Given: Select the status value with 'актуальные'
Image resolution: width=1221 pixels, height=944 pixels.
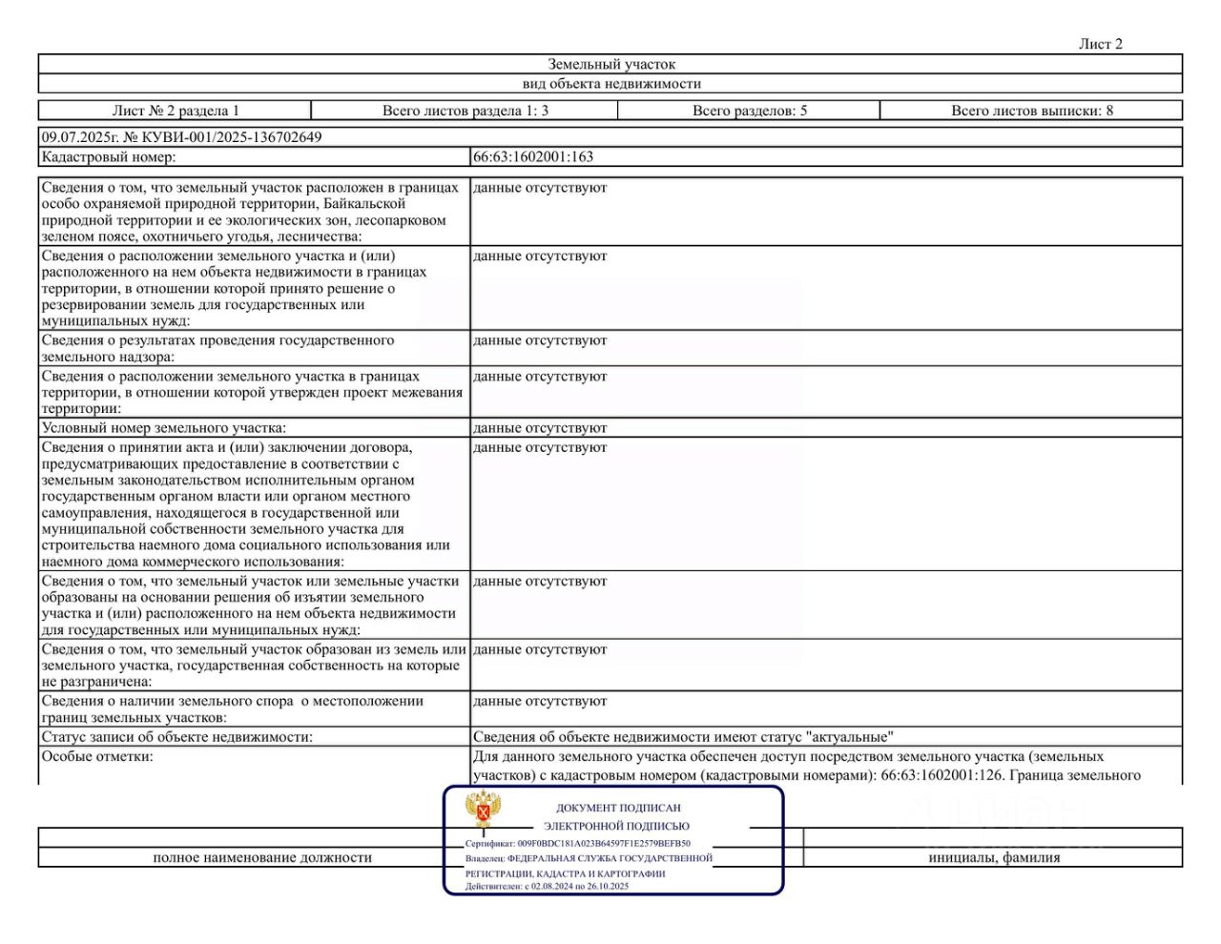Looking at the screenshot, I should pos(683,737).
